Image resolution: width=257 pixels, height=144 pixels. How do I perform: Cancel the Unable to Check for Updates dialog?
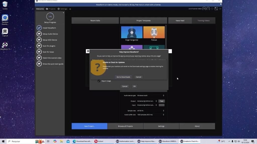pos(139,77)
